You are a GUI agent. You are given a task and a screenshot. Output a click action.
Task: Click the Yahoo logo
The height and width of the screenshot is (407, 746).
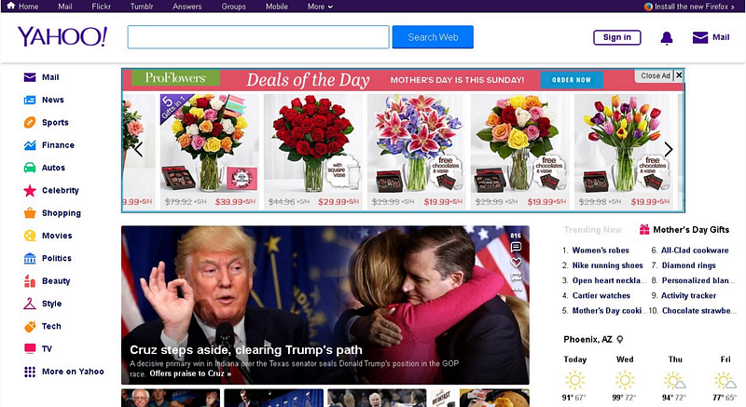[x=62, y=36]
